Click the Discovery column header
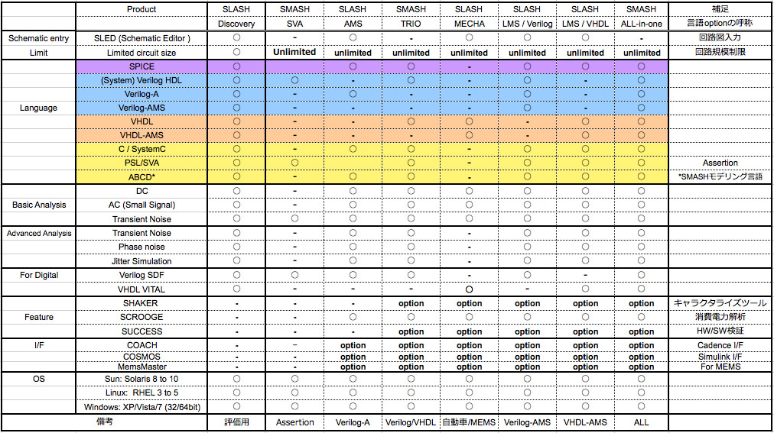The width and height of the screenshot is (774, 433). pyautogui.click(x=236, y=24)
